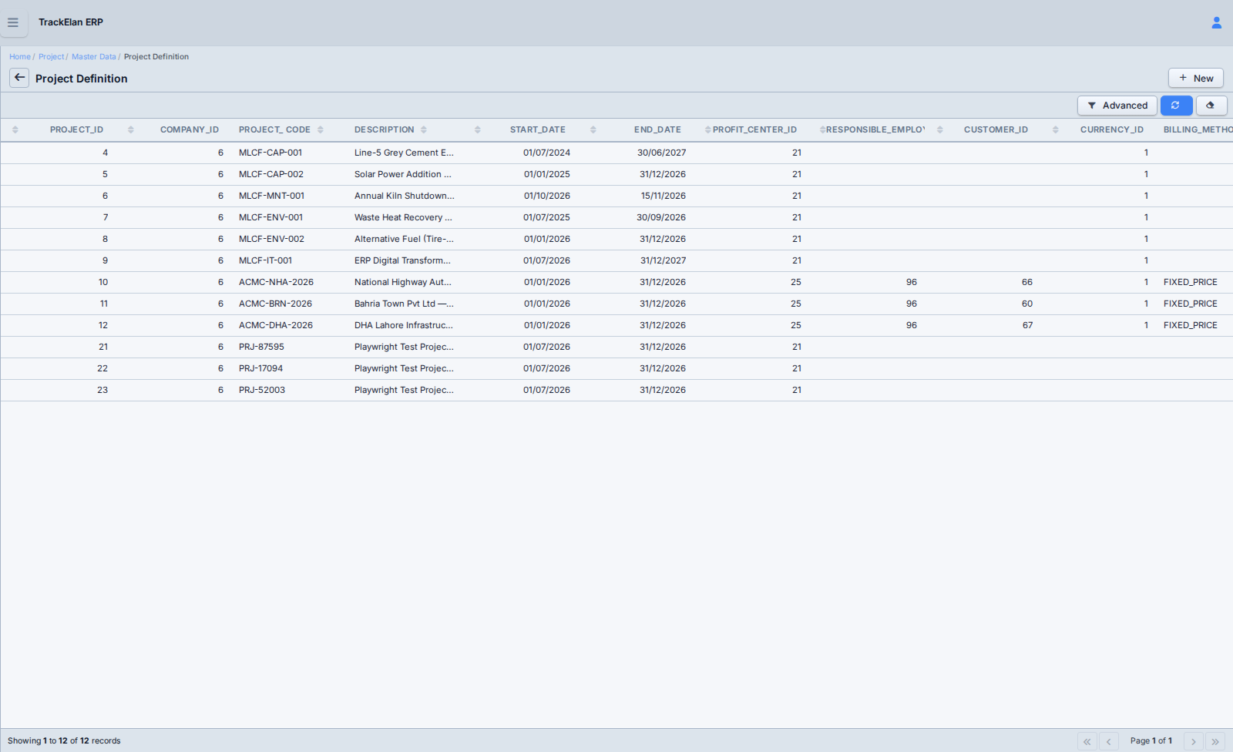Click description 'Bahria Town Pvt Ltd —...'
Image resolution: width=1233 pixels, height=752 pixels.
tap(404, 304)
